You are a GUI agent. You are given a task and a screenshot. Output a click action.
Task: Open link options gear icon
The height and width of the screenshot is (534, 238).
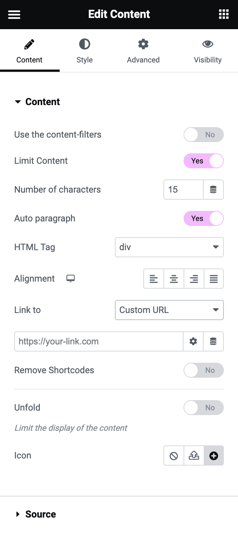[x=193, y=341]
